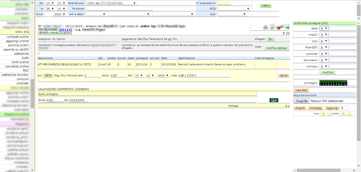Click the send email envelope icon
Image resolution: width=361 pixels, height=172 pixels.
point(287,27)
